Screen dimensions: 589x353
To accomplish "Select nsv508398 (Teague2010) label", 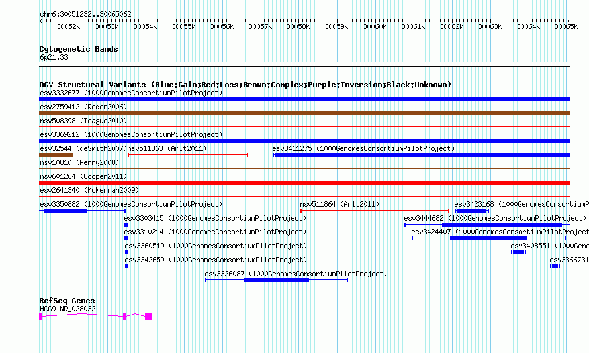I will [83, 121].
